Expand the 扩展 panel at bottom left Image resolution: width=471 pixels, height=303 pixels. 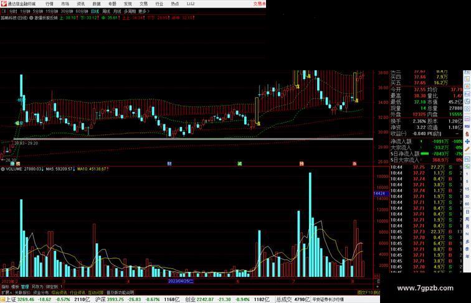click(6, 292)
